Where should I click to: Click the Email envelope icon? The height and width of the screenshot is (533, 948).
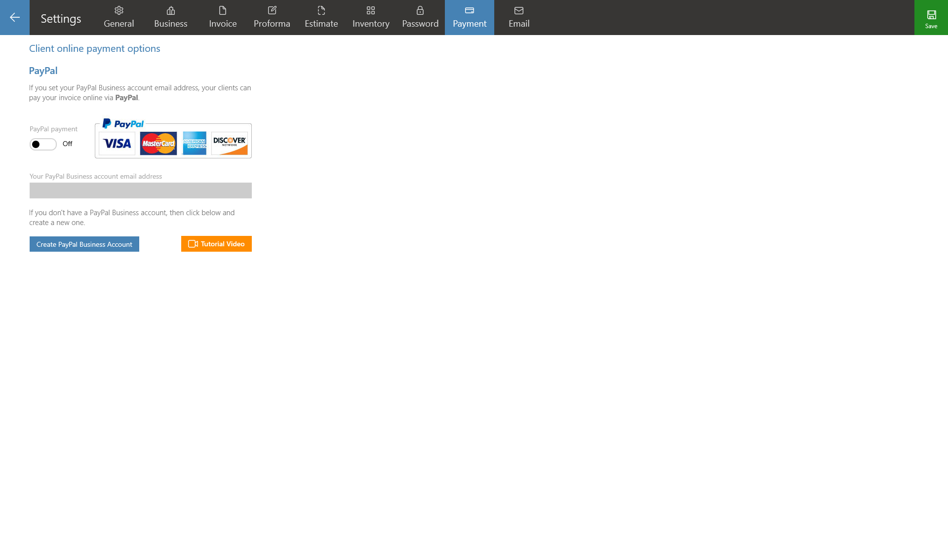tap(518, 10)
